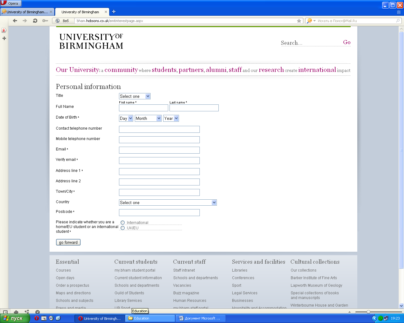Open a new tab with plus button
Viewport: 404px width, 323px height.
[114, 12]
